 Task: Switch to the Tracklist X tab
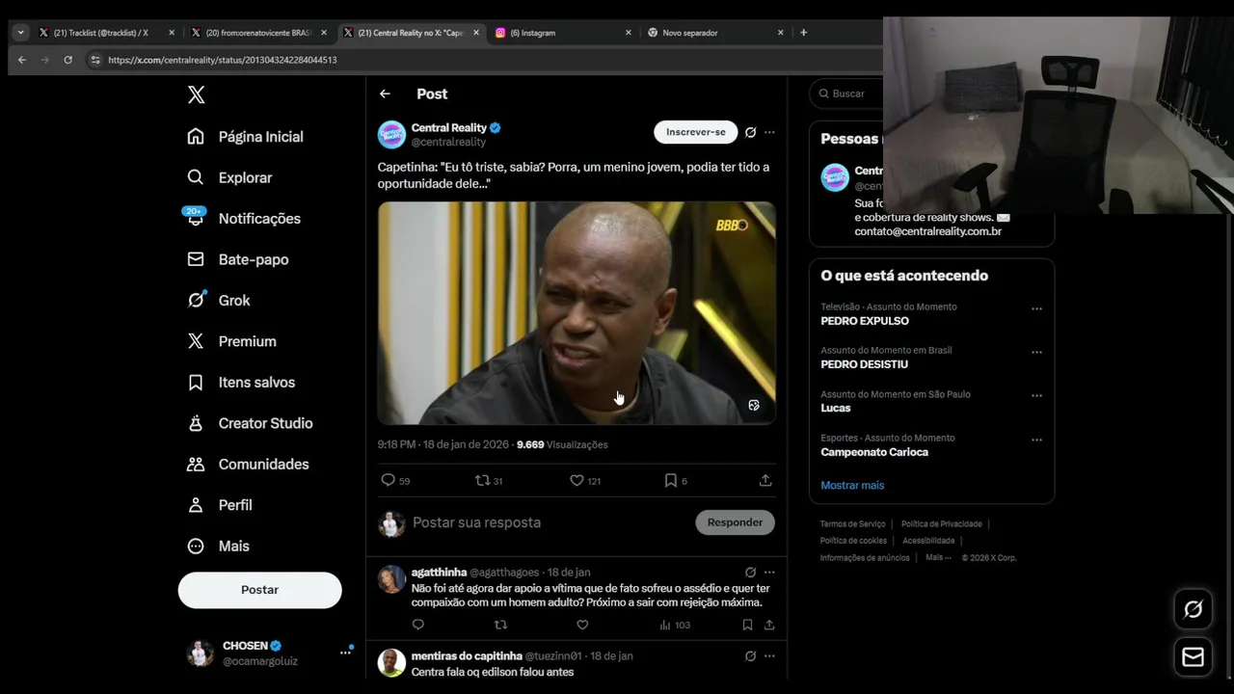(x=106, y=33)
